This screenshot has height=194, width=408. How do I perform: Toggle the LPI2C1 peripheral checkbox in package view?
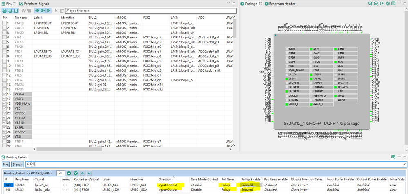311,74
